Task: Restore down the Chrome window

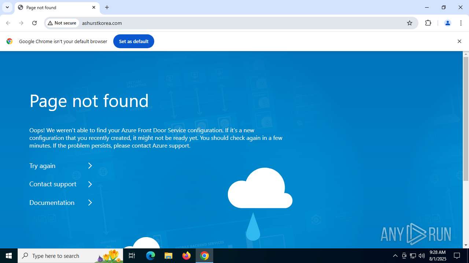Action: (x=444, y=7)
